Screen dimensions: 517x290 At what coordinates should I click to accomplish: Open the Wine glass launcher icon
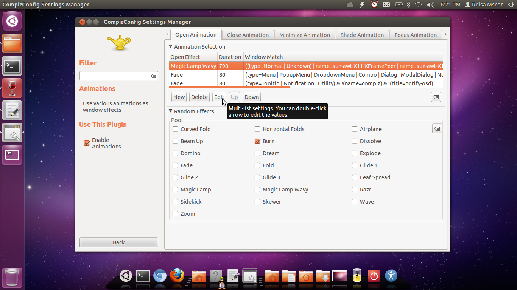pos(12,88)
